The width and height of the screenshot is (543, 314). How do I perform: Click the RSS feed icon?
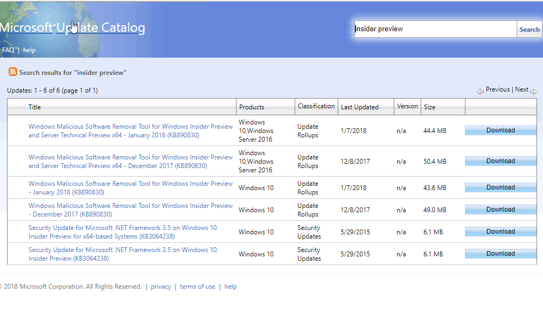pos(13,72)
